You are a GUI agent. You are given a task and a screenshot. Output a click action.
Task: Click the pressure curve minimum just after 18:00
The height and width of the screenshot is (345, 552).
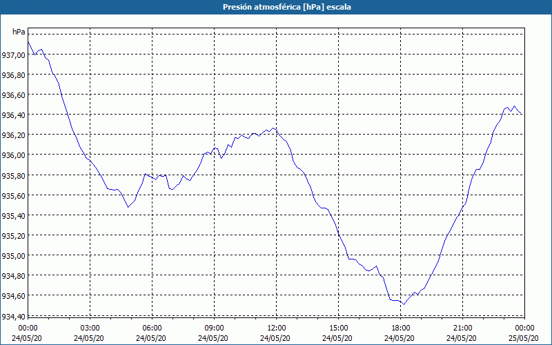pos(404,304)
